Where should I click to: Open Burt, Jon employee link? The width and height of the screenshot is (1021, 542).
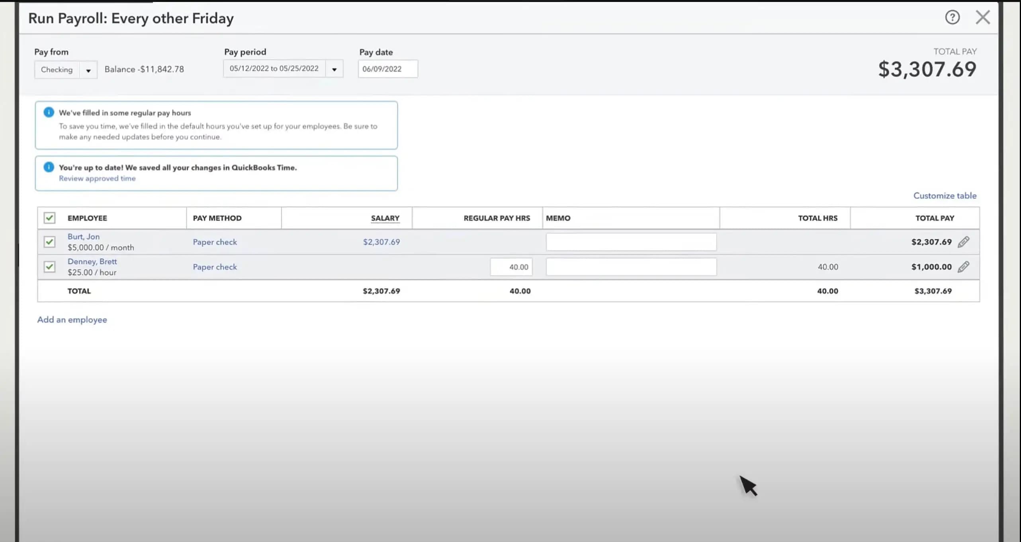pos(84,237)
